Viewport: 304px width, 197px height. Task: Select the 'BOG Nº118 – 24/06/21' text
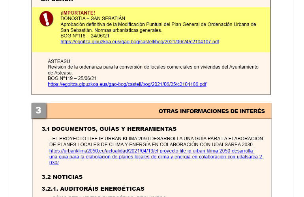click(85, 36)
